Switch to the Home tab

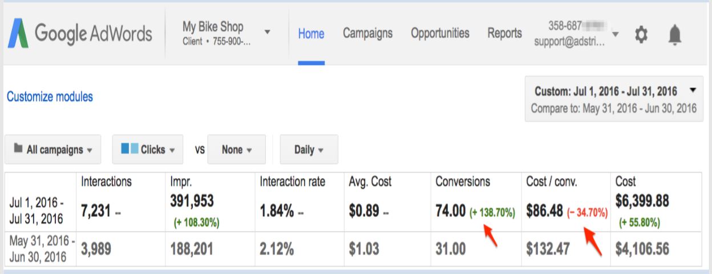pyautogui.click(x=311, y=34)
